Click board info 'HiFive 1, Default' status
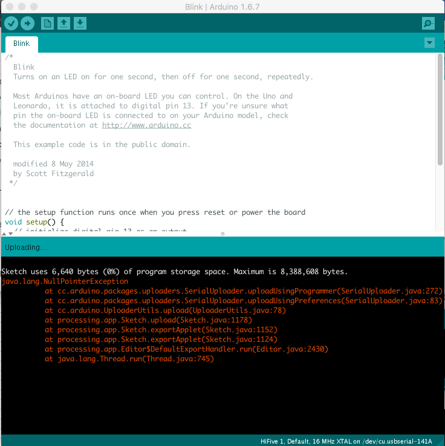This screenshot has width=445, height=446. 346,441
